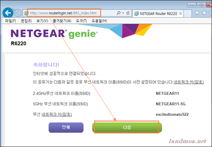Open the 도움말(H) menu
Viewport: 212px width, 147px height.
[x=99, y=21]
